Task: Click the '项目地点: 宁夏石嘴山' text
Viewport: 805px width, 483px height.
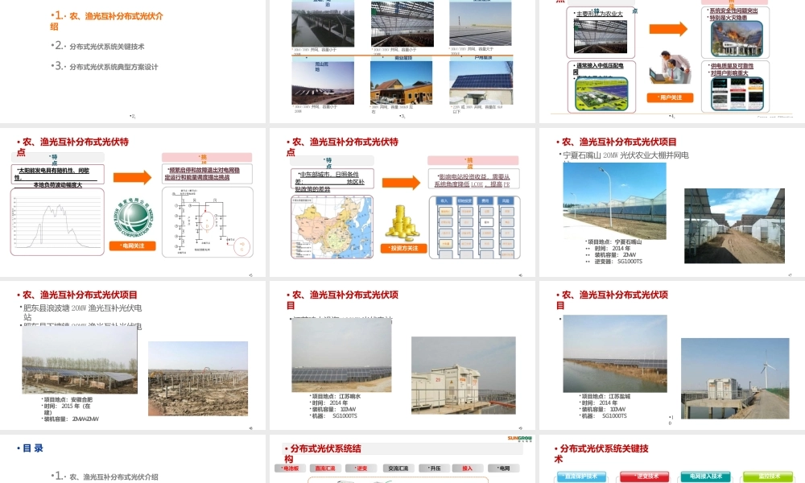Action: click(613, 242)
